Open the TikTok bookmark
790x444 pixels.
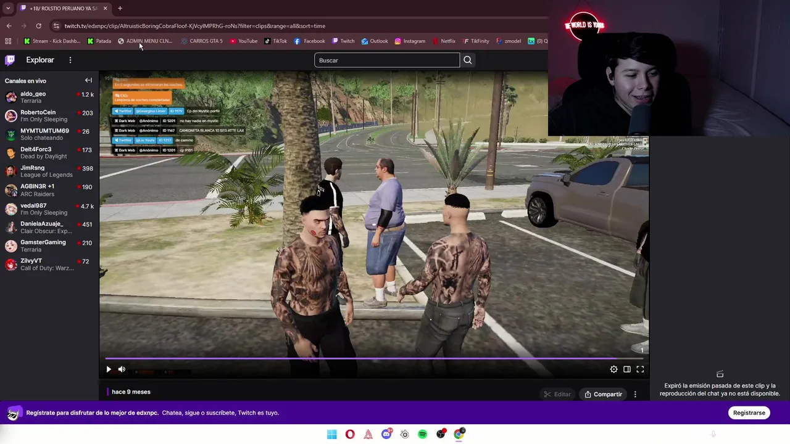(275, 41)
